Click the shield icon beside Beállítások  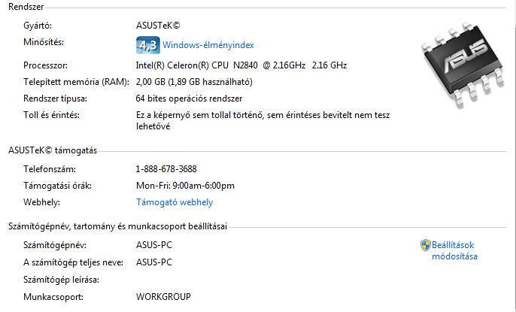tap(426, 245)
